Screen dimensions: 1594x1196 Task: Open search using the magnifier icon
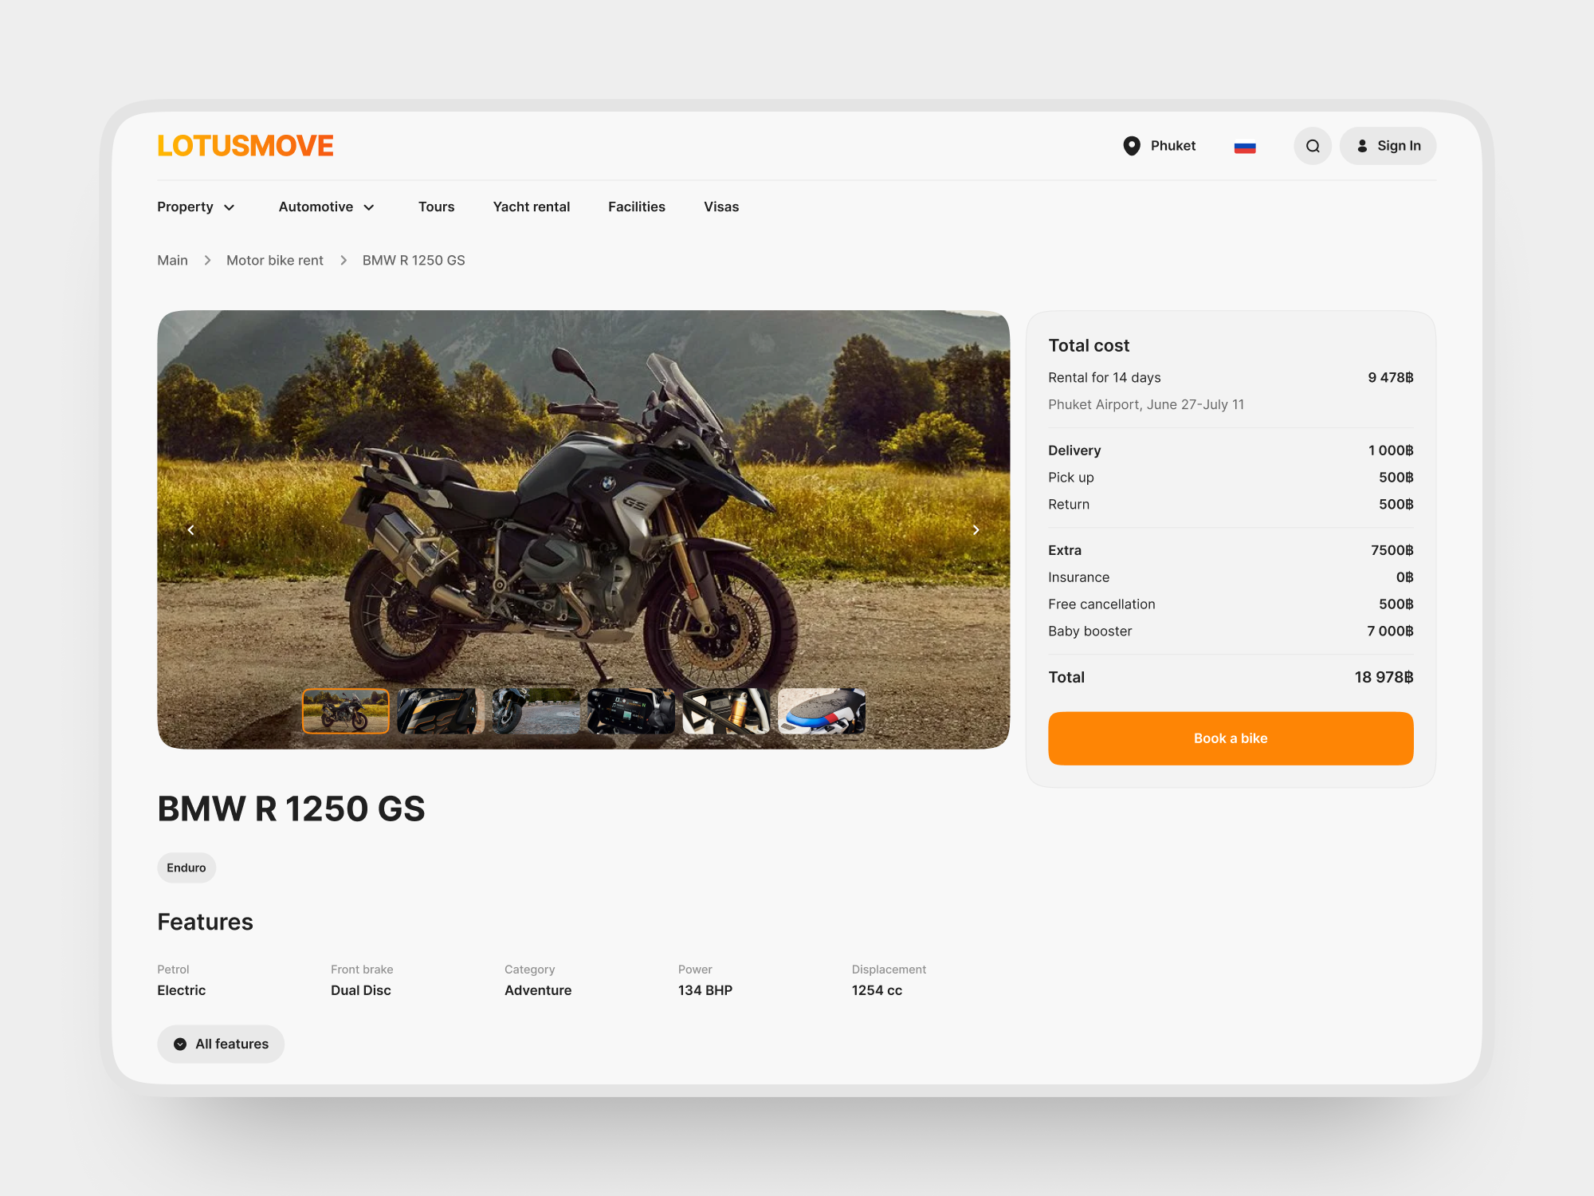pyautogui.click(x=1313, y=146)
